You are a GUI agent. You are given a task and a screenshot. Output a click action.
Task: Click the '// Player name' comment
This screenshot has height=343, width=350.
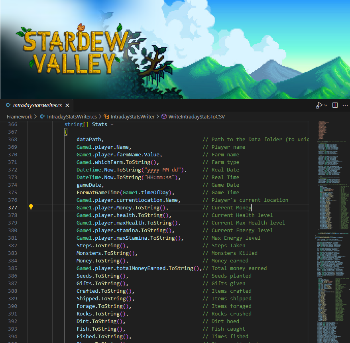[224, 147]
